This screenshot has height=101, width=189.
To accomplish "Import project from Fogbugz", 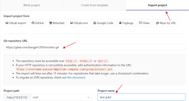I will tap(126, 23).
